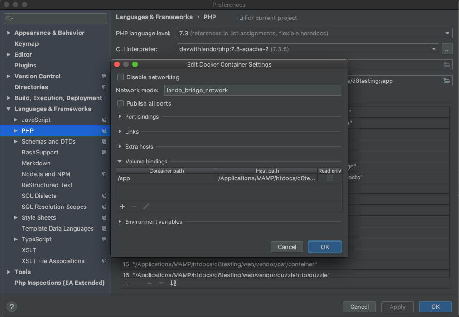
Task: Click the folder icon below CLI Interpreter row
Action: coord(447,65)
